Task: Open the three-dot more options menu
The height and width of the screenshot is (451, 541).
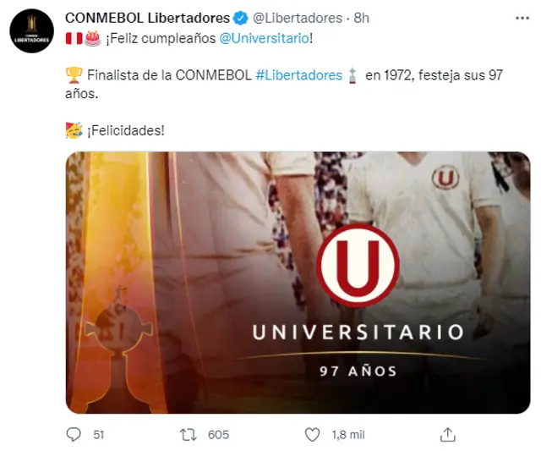Action: [x=522, y=18]
